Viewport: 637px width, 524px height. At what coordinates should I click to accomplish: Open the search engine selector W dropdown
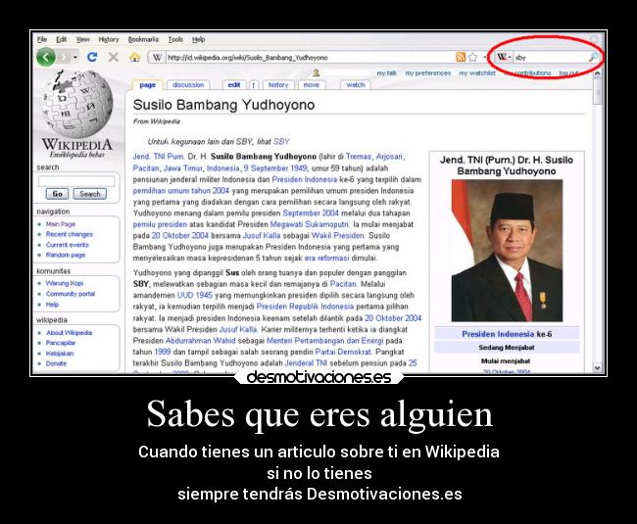click(x=504, y=57)
